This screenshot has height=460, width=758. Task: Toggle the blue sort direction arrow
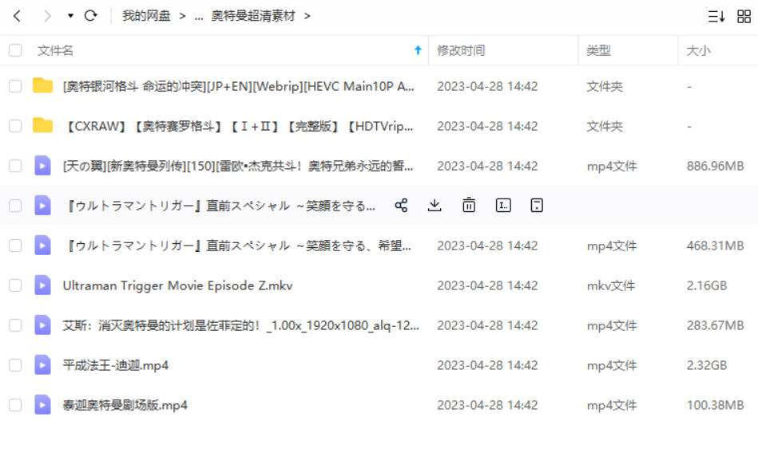[x=419, y=50]
